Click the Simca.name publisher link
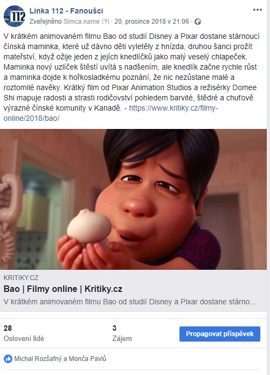The width and height of the screenshot is (270, 375). click(x=81, y=22)
